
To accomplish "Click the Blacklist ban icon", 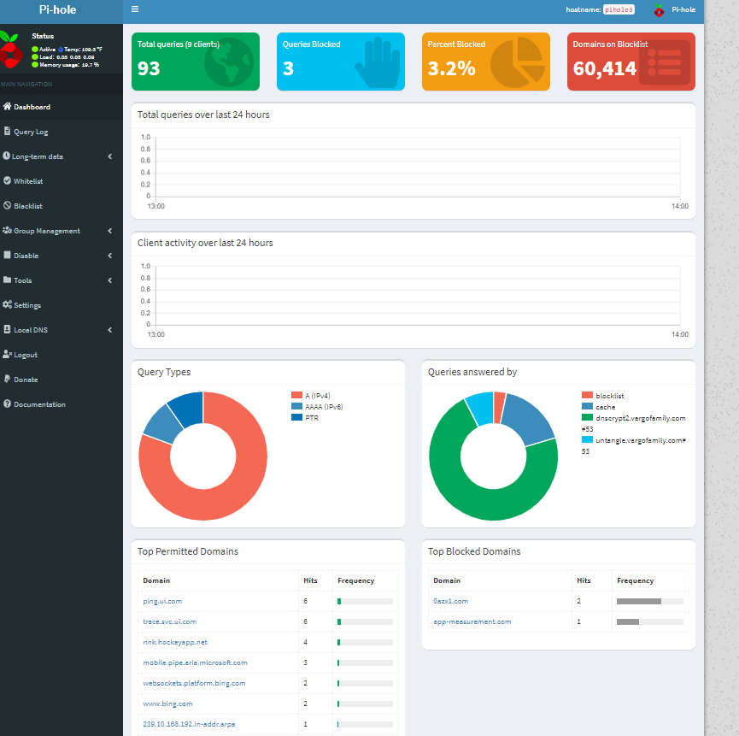I will coord(7,205).
